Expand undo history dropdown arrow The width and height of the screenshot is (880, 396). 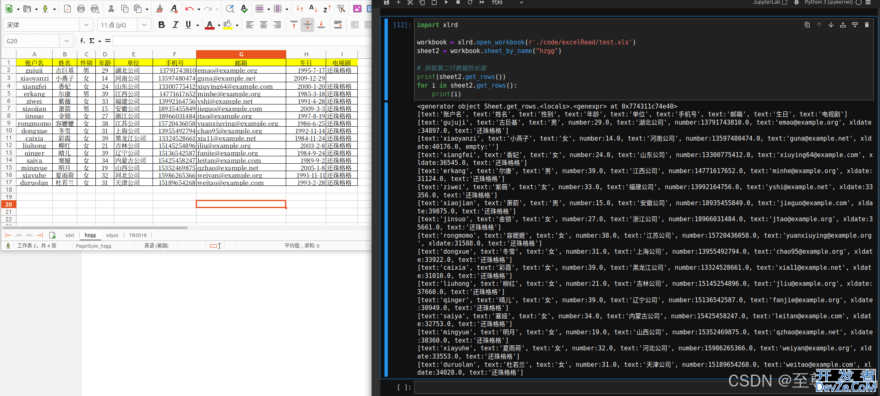(x=199, y=9)
